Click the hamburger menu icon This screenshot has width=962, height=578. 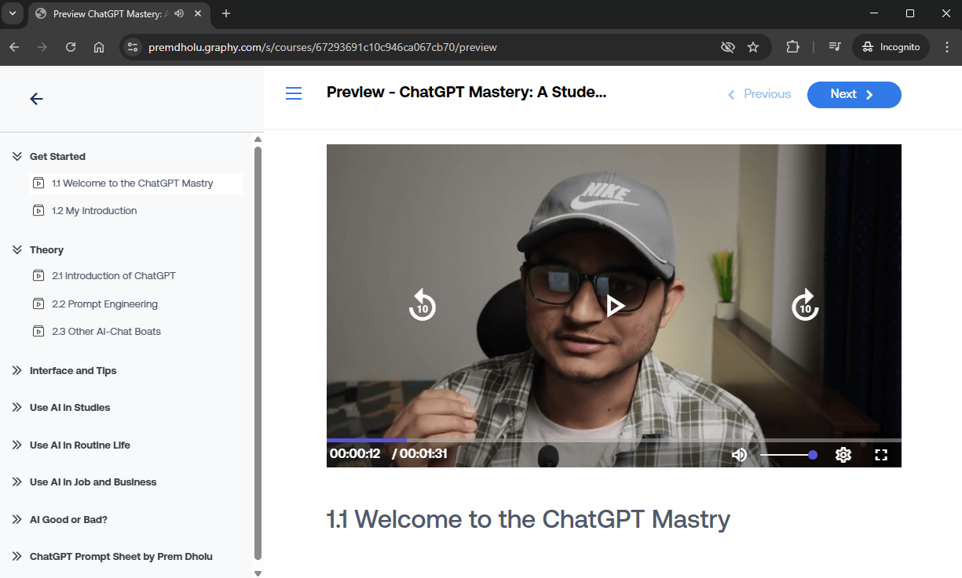[x=294, y=94]
